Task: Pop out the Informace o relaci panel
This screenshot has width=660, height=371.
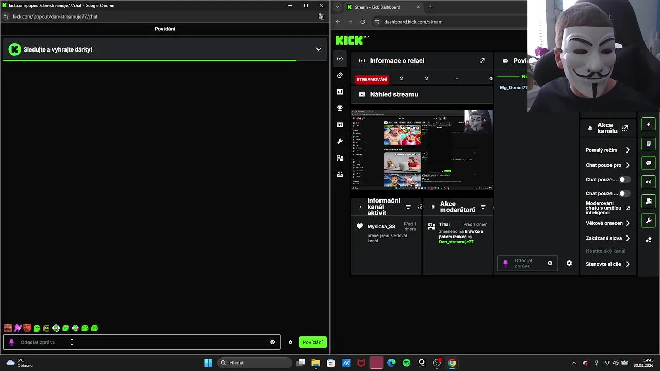Action: [x=482, y=61]
